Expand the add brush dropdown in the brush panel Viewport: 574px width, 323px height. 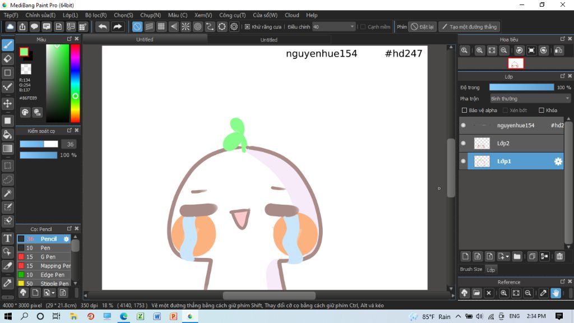click(x=53, y=293)
